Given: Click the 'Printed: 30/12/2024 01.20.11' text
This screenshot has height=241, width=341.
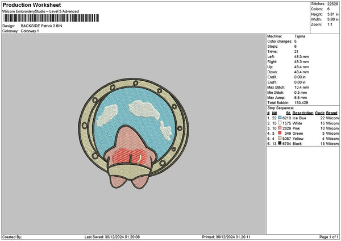Looking at the screenshot, I should [x=226, y=237].
